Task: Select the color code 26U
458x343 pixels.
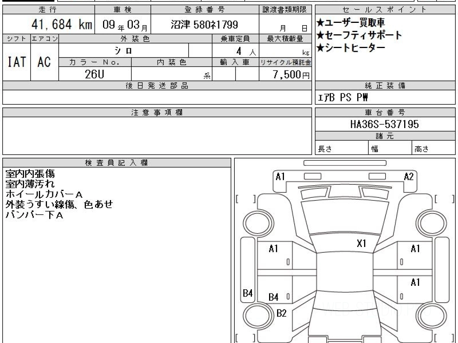Action: point(94,74)
